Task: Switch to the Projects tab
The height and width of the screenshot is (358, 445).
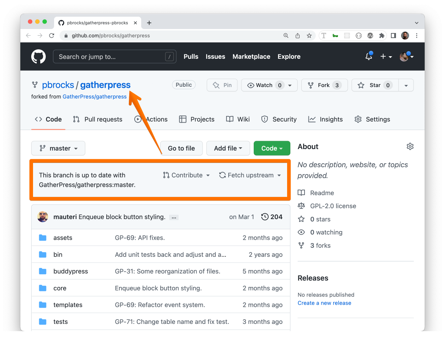Action: point(197,119)
